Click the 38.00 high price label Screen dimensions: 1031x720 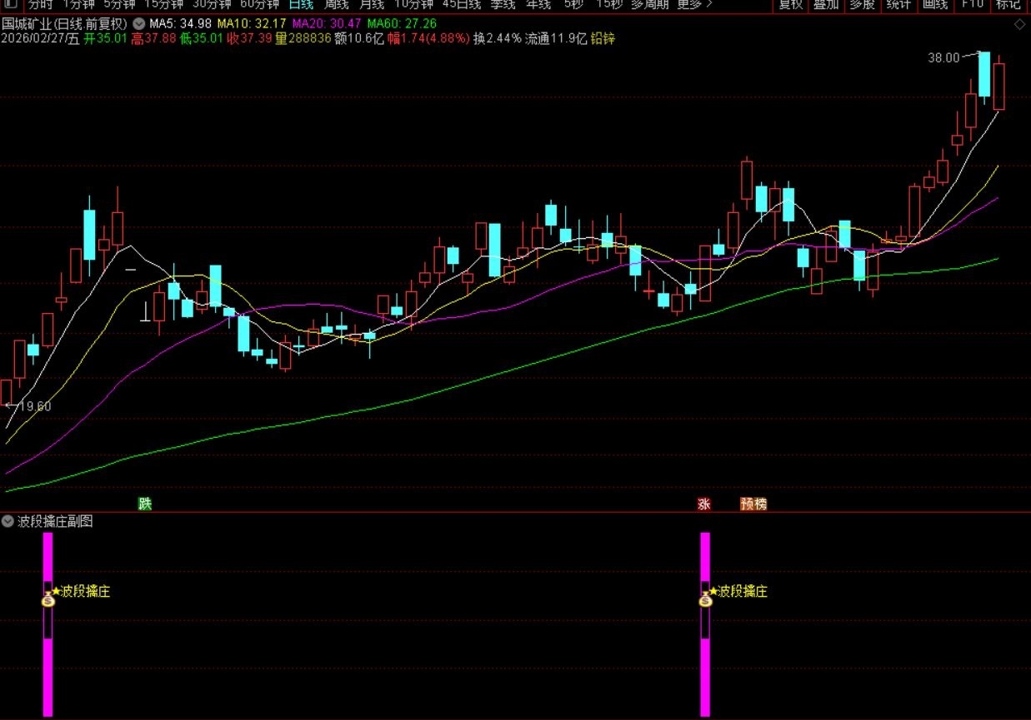pyautogui.click(x=943, y=57)
